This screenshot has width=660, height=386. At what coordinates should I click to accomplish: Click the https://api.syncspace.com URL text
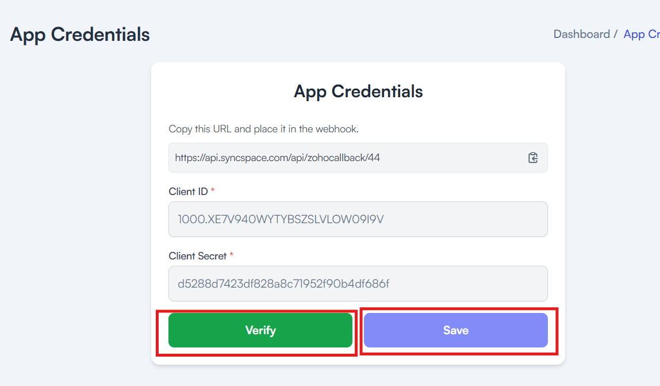277,158
